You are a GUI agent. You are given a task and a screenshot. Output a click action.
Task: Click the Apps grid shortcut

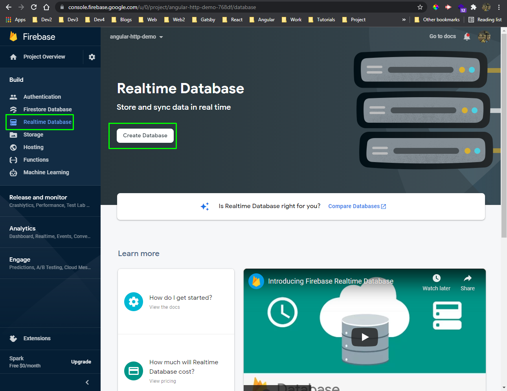[16, 20]
